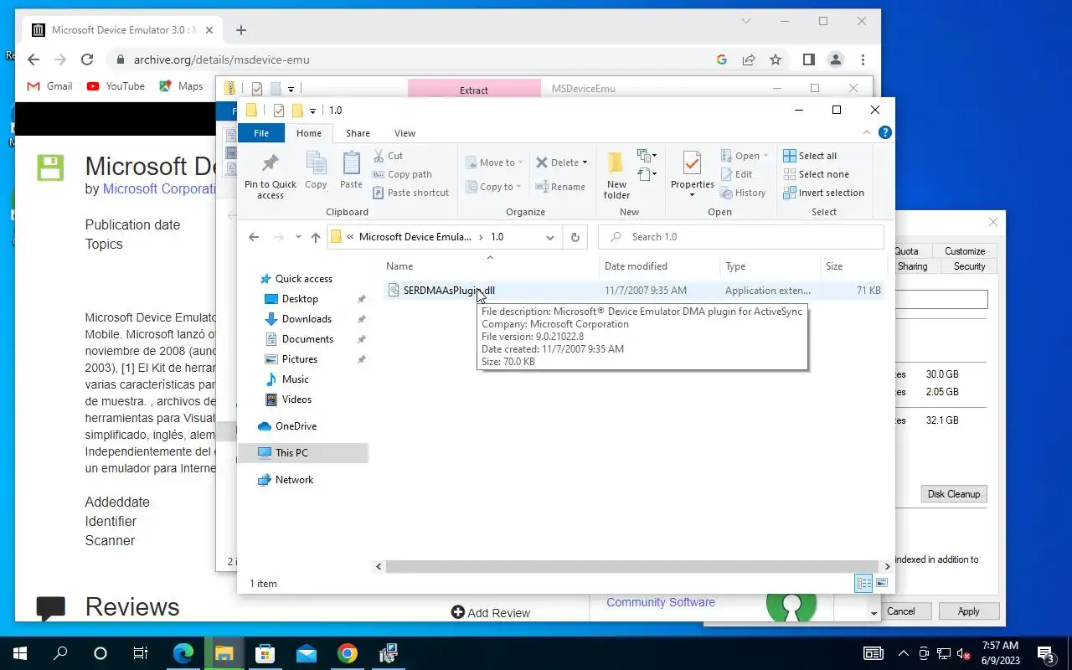Open the Security tab in Properties dialog

click(x=969, y=266)
